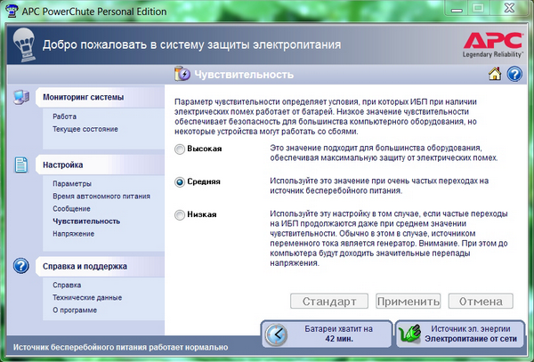Close the PowerChute window
The height and width of the screenshot is (362, 534).
509,8
